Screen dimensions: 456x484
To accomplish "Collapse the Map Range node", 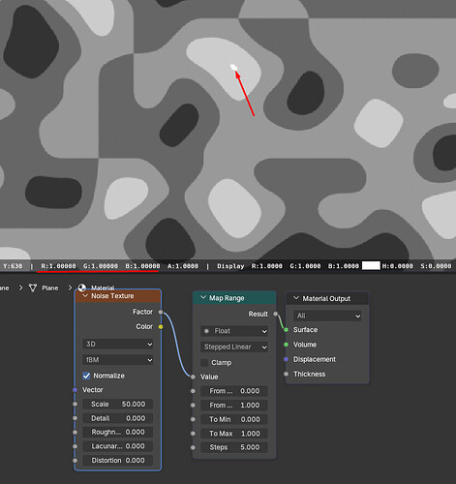I will (203, 298).
